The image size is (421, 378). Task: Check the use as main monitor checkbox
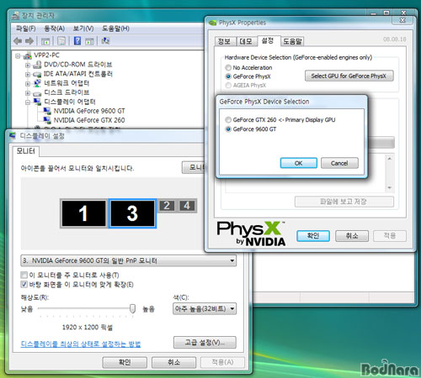click(24, 275)
